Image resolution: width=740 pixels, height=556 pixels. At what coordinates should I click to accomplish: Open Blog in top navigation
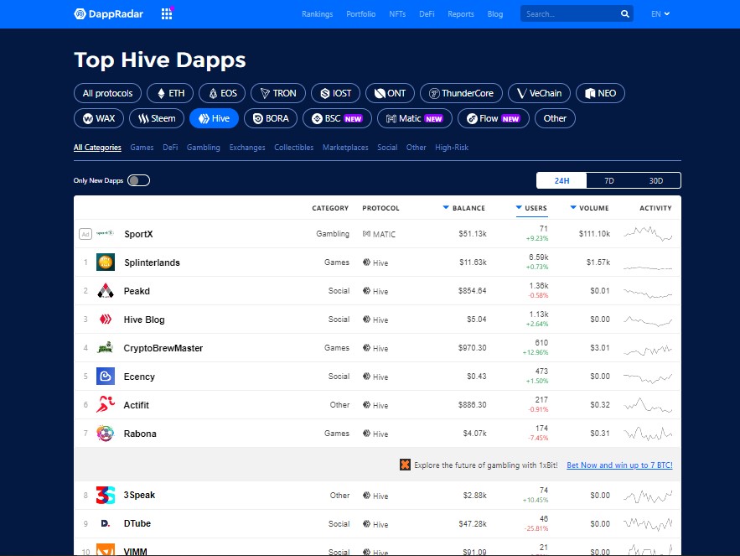click(x=495, y=14)
